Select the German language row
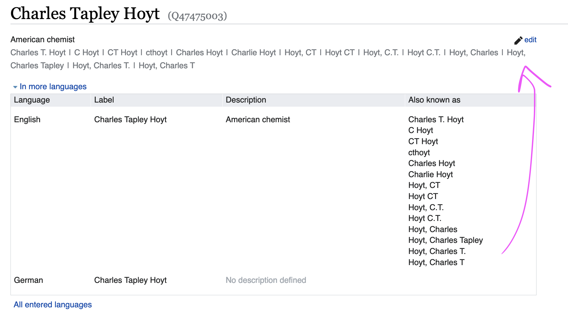 (274, 280)
